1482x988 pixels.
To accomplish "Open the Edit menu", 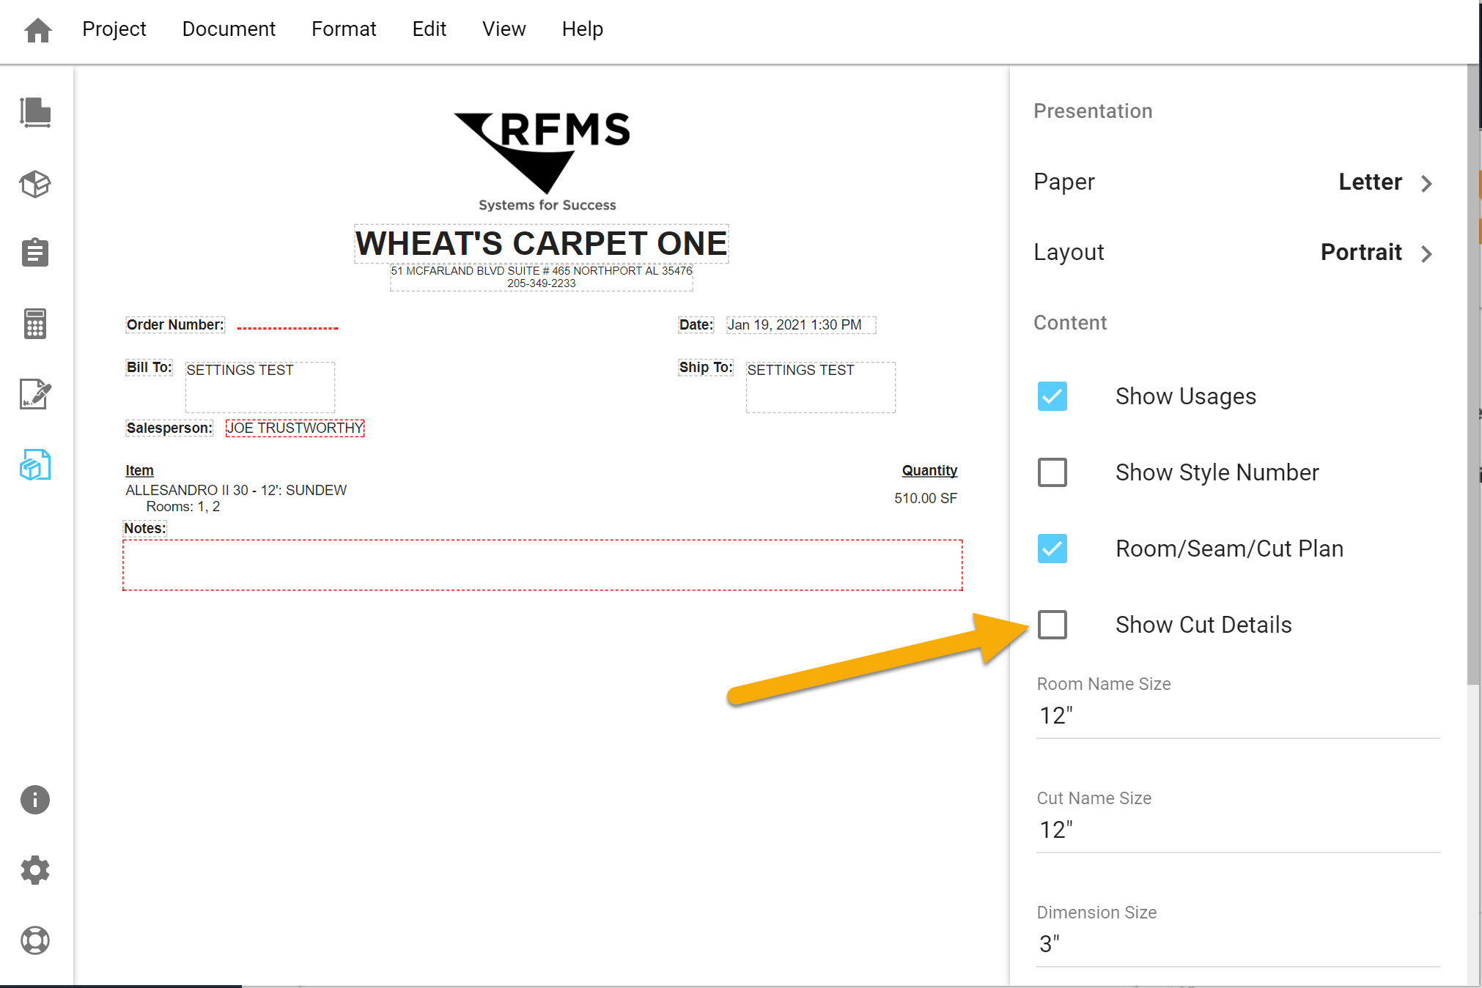I will pos(430,29).
